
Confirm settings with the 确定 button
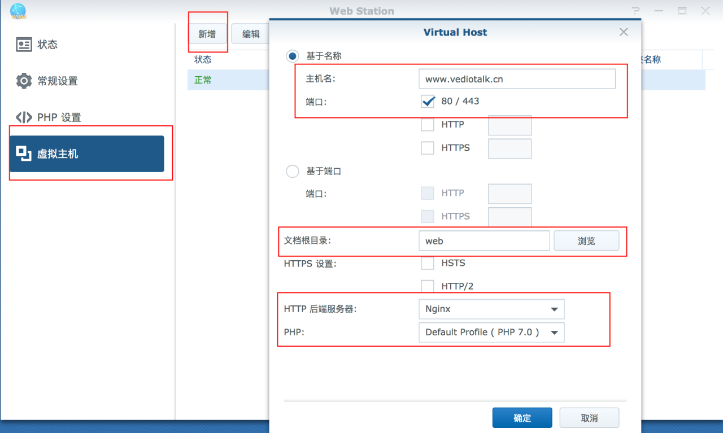pos(522,417)
